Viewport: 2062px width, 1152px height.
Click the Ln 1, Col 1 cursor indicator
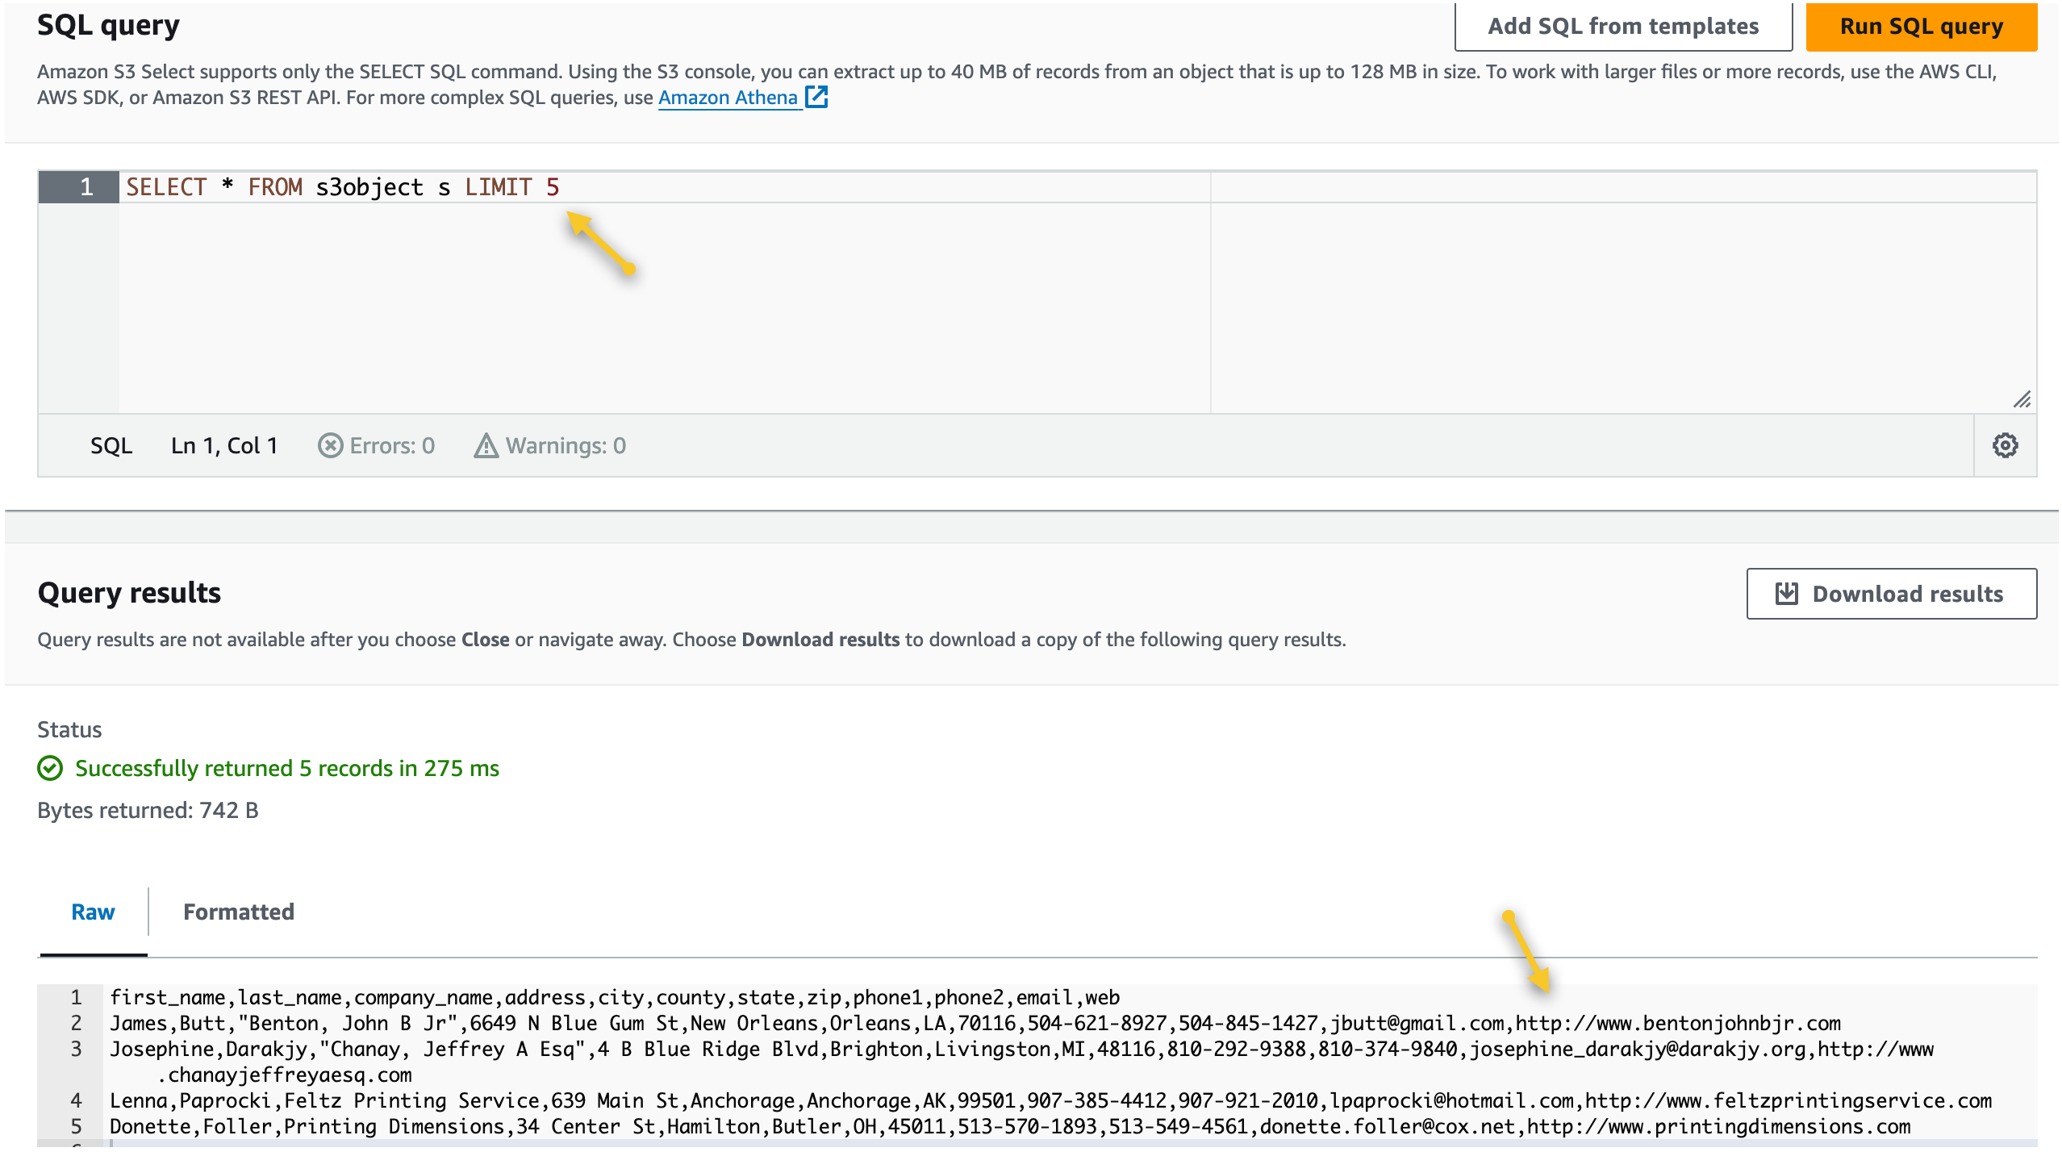[224, 445]
